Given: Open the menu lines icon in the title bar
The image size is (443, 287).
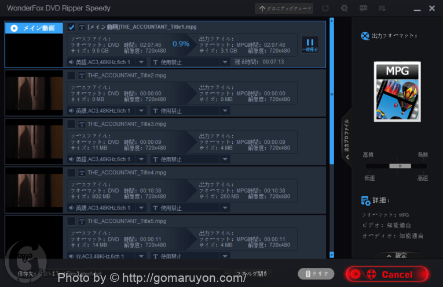Looking at the screenshot, I should tap(382, 8).
